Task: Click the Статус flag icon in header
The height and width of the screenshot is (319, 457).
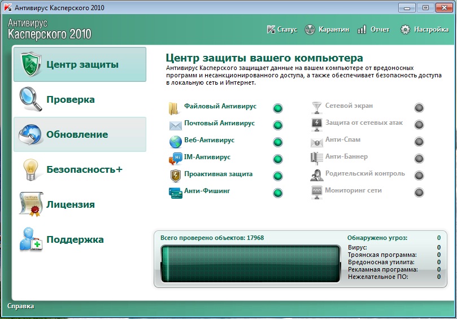Action: click(x=271, y=29)
